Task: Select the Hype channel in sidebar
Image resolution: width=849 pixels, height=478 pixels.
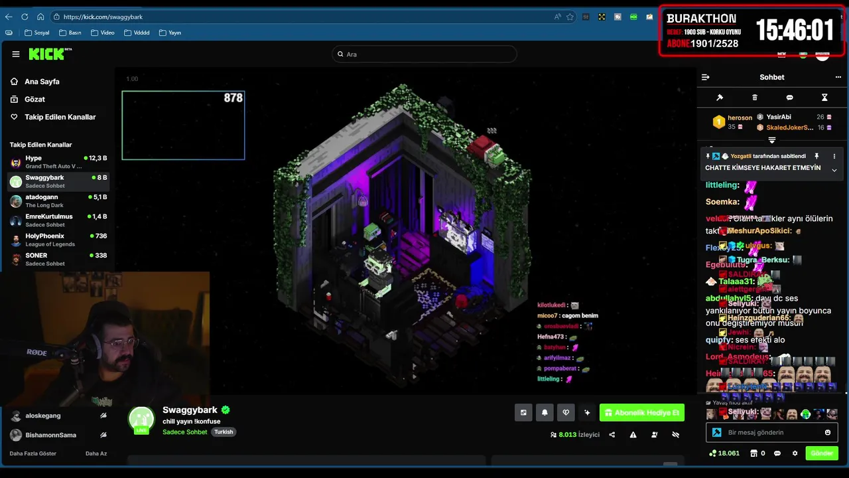Action: click(58, 162)
